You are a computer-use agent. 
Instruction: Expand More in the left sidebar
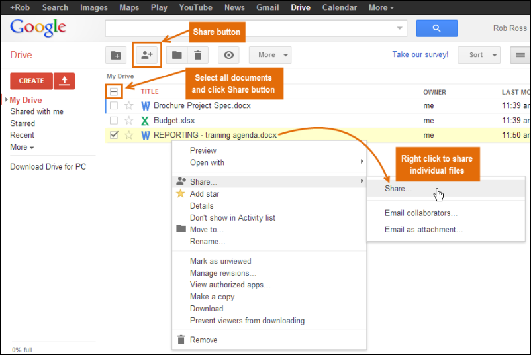(22, 147)
